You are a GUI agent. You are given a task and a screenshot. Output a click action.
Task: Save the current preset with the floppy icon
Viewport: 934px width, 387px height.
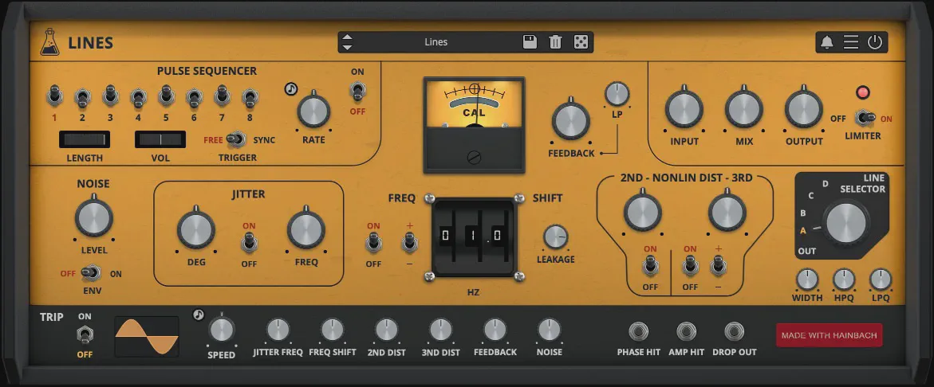point(530,42)
